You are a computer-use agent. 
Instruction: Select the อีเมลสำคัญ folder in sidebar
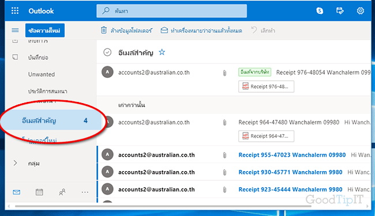[51, 120]
